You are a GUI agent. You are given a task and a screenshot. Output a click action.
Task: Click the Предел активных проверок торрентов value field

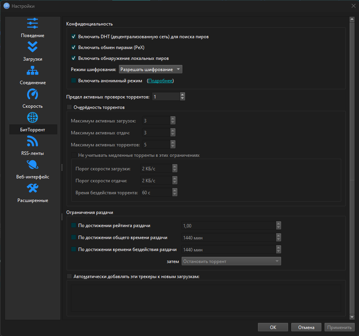click(166, 97)
